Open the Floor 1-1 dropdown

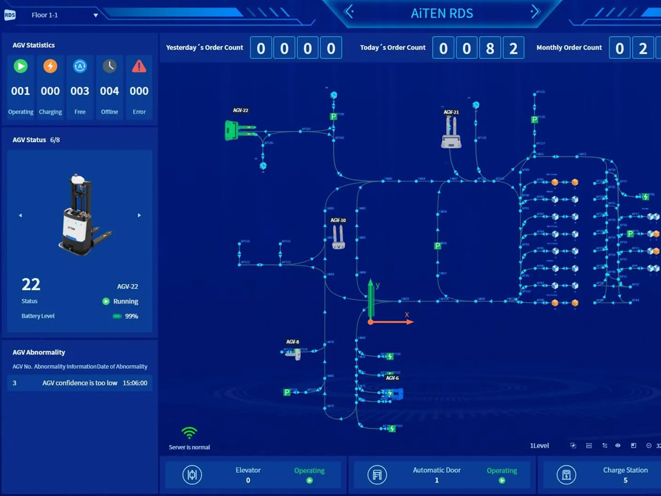click(x=96, y=15)
